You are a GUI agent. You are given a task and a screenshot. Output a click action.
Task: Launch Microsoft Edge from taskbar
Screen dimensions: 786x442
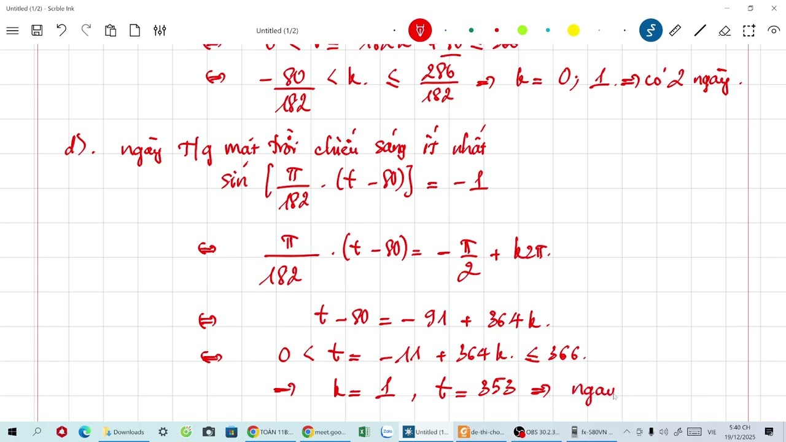click(85, 432)
